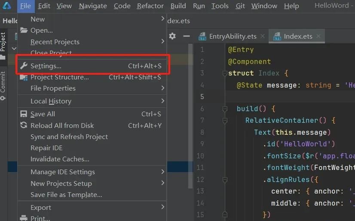Screen dimensions: 355x221
Task: Close the Index.ets editor tab
Action: coord(319,36)
